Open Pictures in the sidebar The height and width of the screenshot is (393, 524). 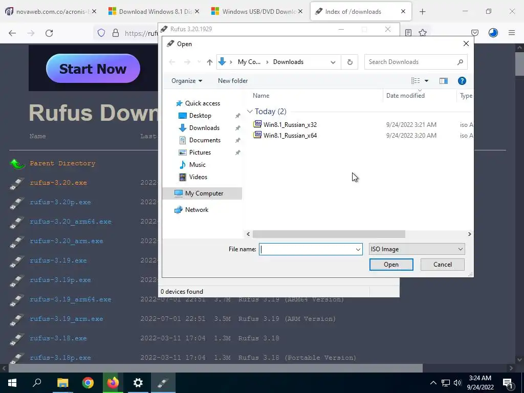pyautogui.click(x=200, y=152)
